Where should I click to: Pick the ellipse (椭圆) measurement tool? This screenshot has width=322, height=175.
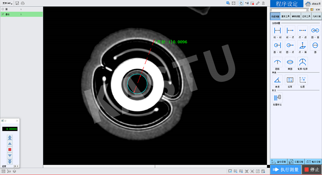[x=290, y=62]
